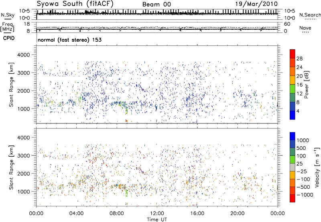Click the red top of Power colorbar

[x=293, y=54]
